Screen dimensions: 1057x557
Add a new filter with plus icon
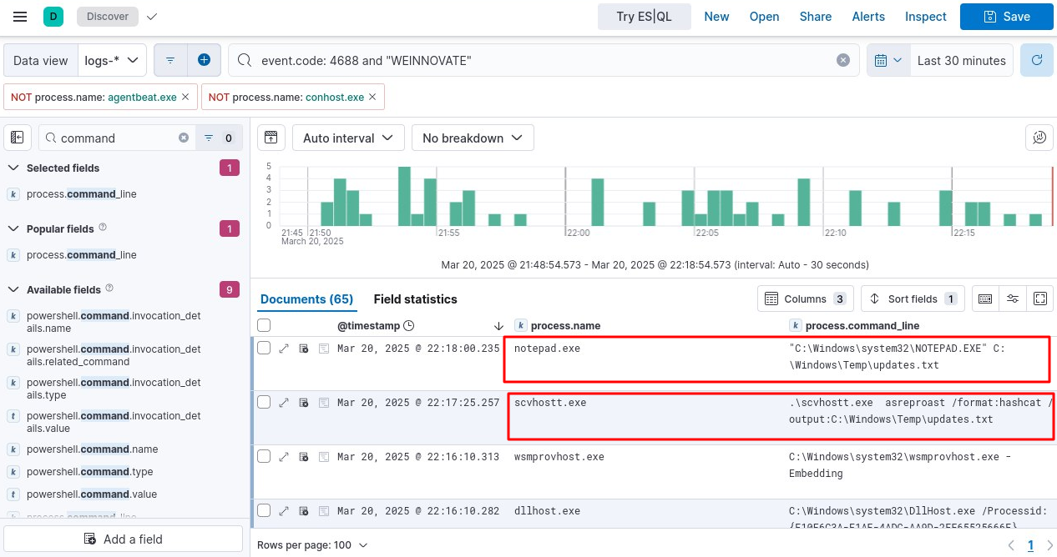point(204,60)
